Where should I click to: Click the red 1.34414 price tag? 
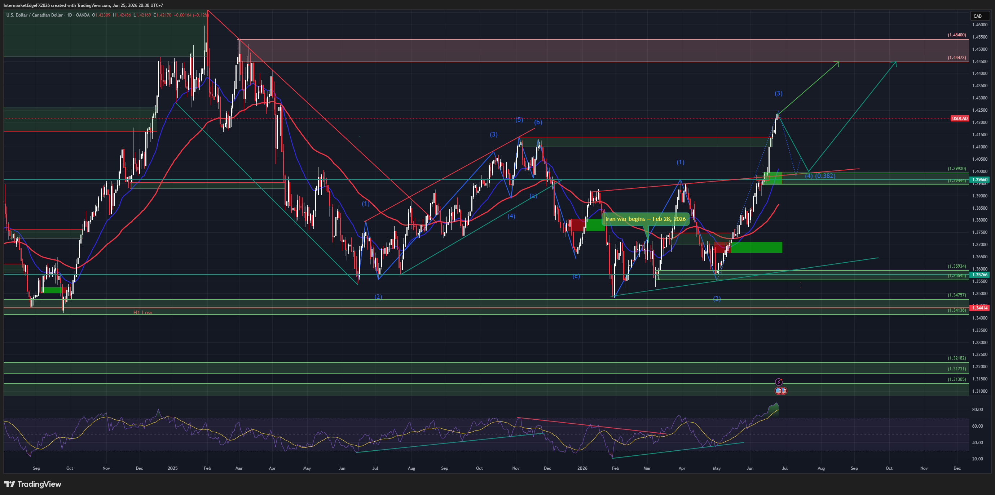pos(980,308)
